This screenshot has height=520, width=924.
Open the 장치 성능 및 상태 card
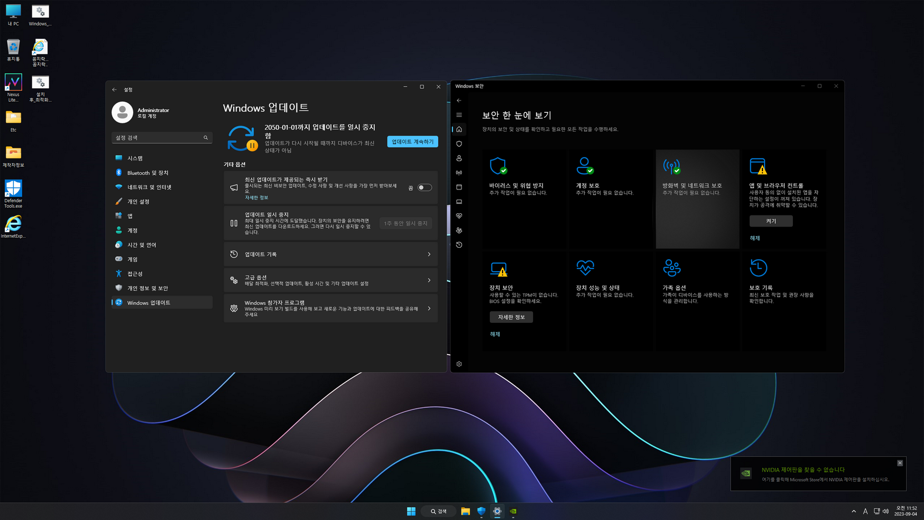coord(611,301)
